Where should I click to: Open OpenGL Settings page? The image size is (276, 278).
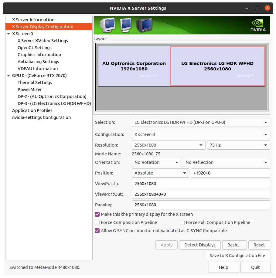(x=35, y=48)
